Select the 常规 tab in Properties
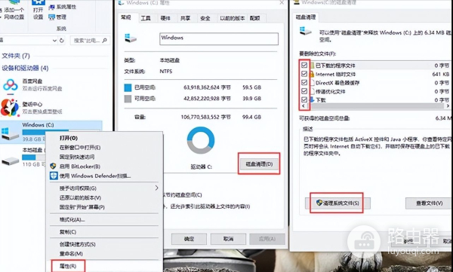This screenshot has height=272, width=453. (x=126, y=17)
